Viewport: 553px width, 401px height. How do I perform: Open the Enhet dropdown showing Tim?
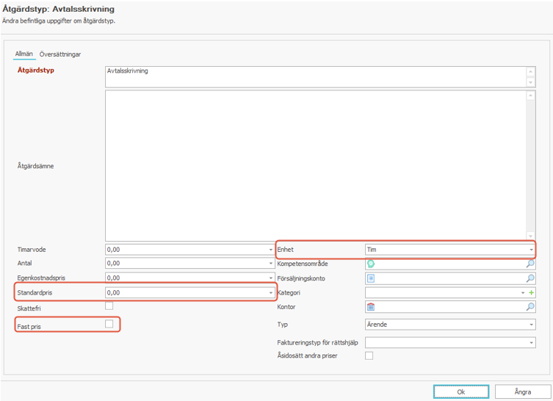(531, 250)
